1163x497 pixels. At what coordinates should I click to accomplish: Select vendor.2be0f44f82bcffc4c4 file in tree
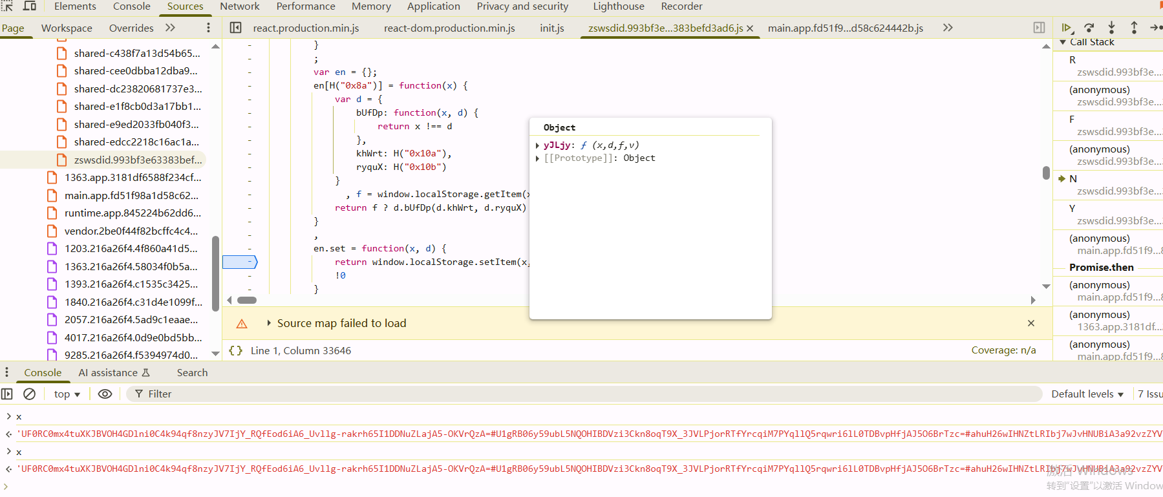coord(131,231)
